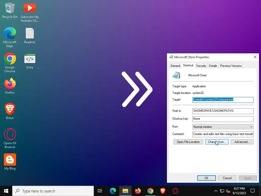Click the Shortcut key field
Screen dimensions: 261x196
point(223,119)
